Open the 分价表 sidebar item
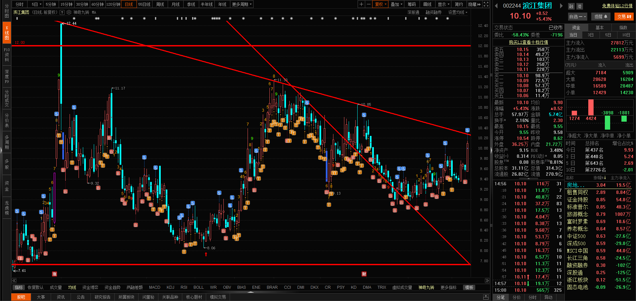 (x=7, y=120)
